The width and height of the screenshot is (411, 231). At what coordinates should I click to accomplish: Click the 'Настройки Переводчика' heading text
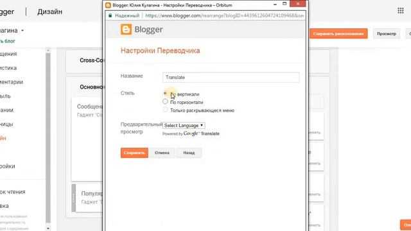coord(160,51)
